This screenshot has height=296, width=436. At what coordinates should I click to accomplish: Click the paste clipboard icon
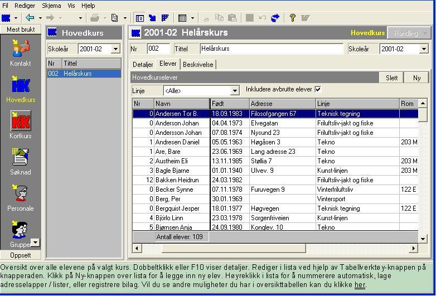click(232, 18)
